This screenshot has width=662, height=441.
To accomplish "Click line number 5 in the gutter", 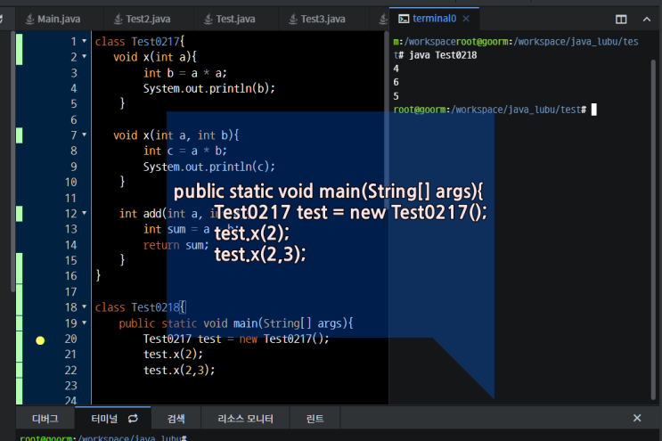I will click(73, 104).
